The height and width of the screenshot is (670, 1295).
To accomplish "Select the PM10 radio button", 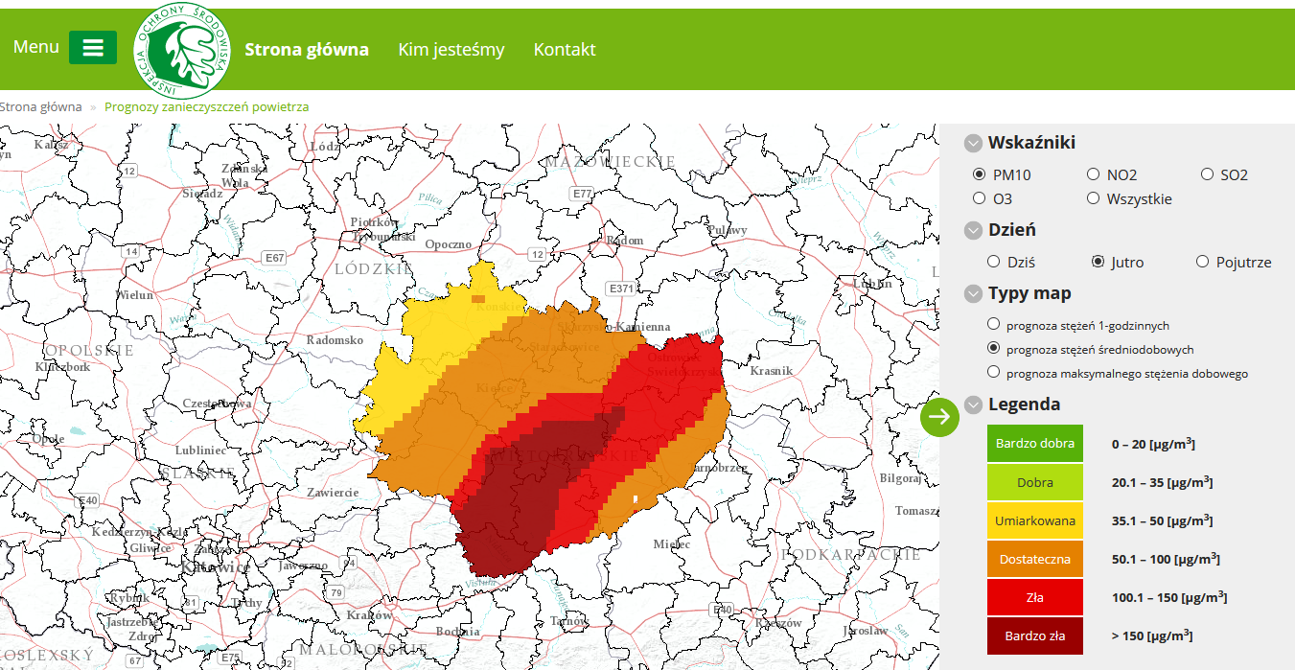I will click(979, 174).
